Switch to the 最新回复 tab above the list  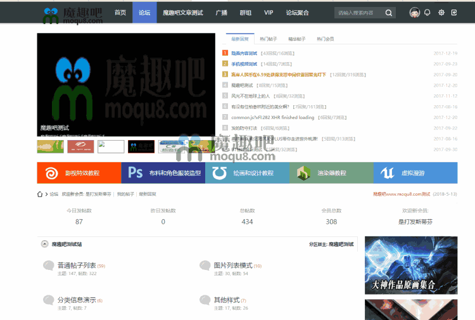coord(240,39)
